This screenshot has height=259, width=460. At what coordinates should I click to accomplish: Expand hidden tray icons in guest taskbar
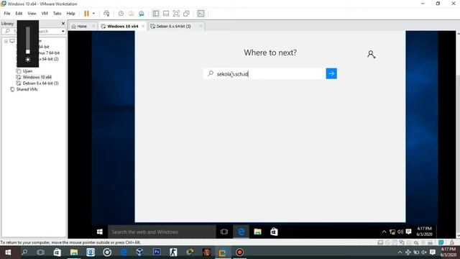click(384, 232)
